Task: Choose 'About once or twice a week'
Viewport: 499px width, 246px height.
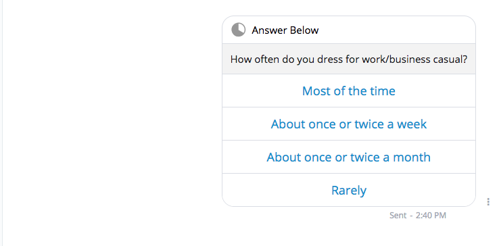Action: [349, 124]
